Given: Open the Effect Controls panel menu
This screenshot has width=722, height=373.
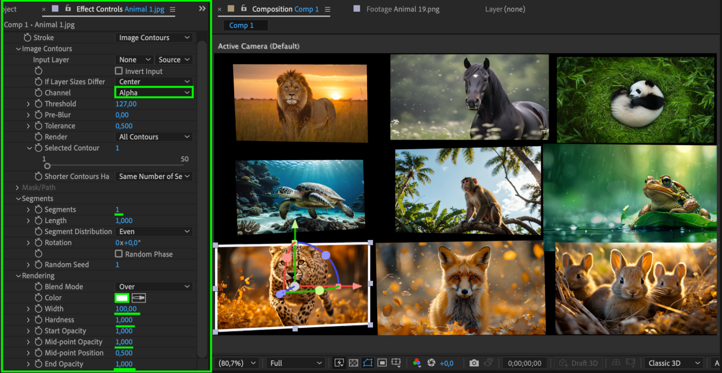Looking at the screenshot, I should [x=173, y=9].
